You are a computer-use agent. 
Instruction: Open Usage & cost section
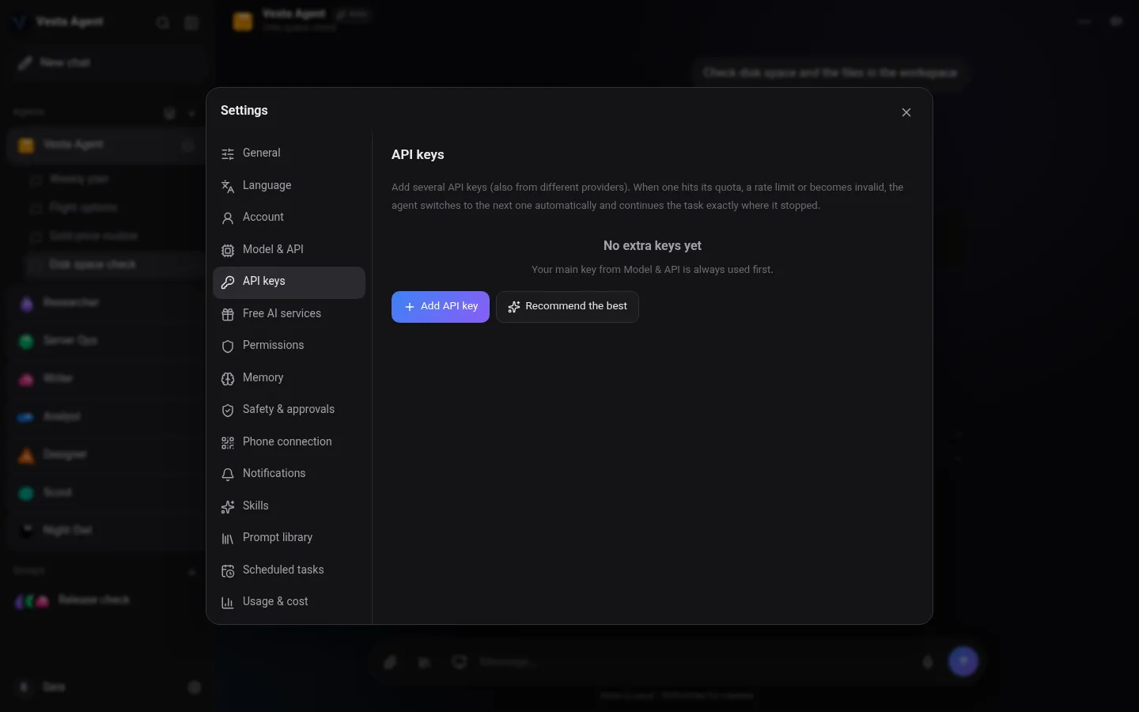click(289, 602)
